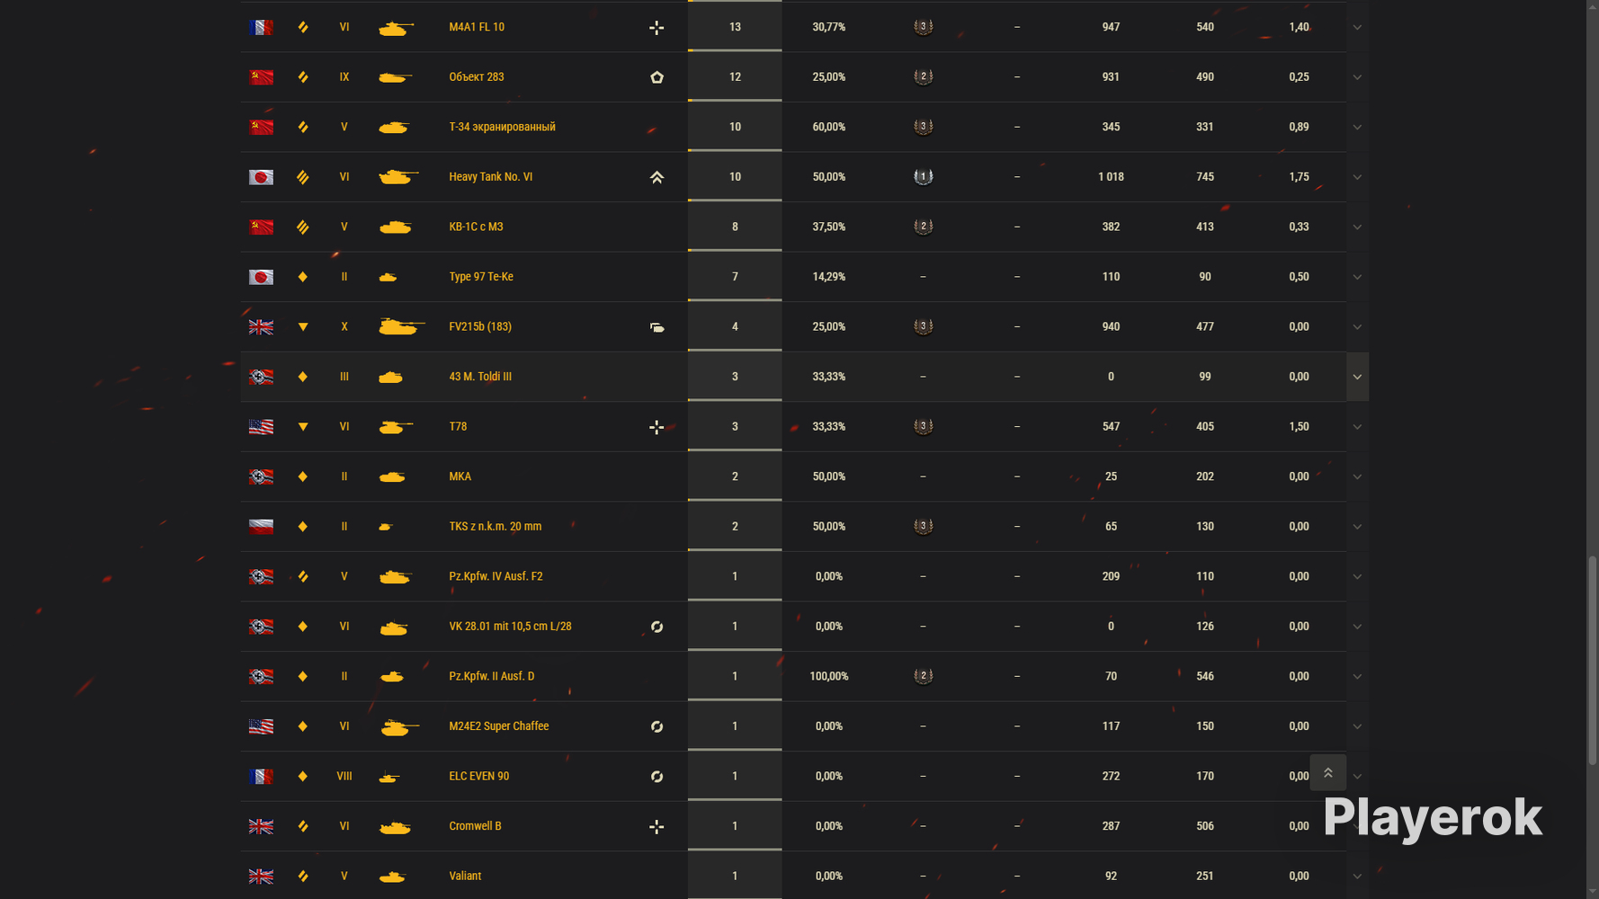Viewport: 1599px width, 899px height.
Task: Click the crosshair icon on Cromwell B row
Action: 657,826
